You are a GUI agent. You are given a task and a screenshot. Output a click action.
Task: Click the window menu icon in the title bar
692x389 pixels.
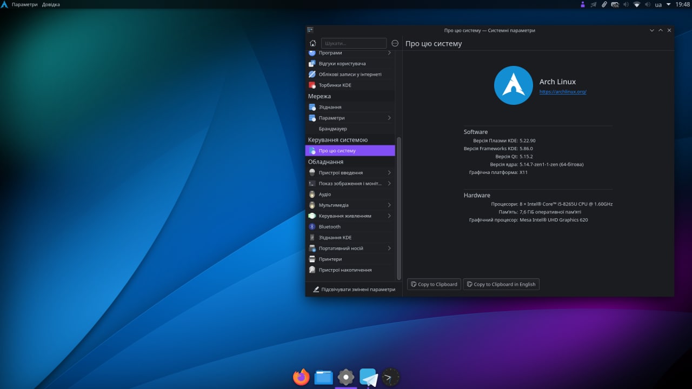click(310, 30)
